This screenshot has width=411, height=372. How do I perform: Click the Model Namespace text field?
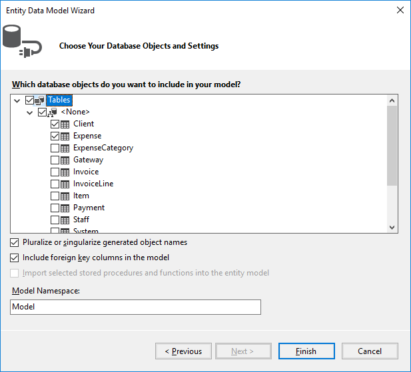coord(136,307)
